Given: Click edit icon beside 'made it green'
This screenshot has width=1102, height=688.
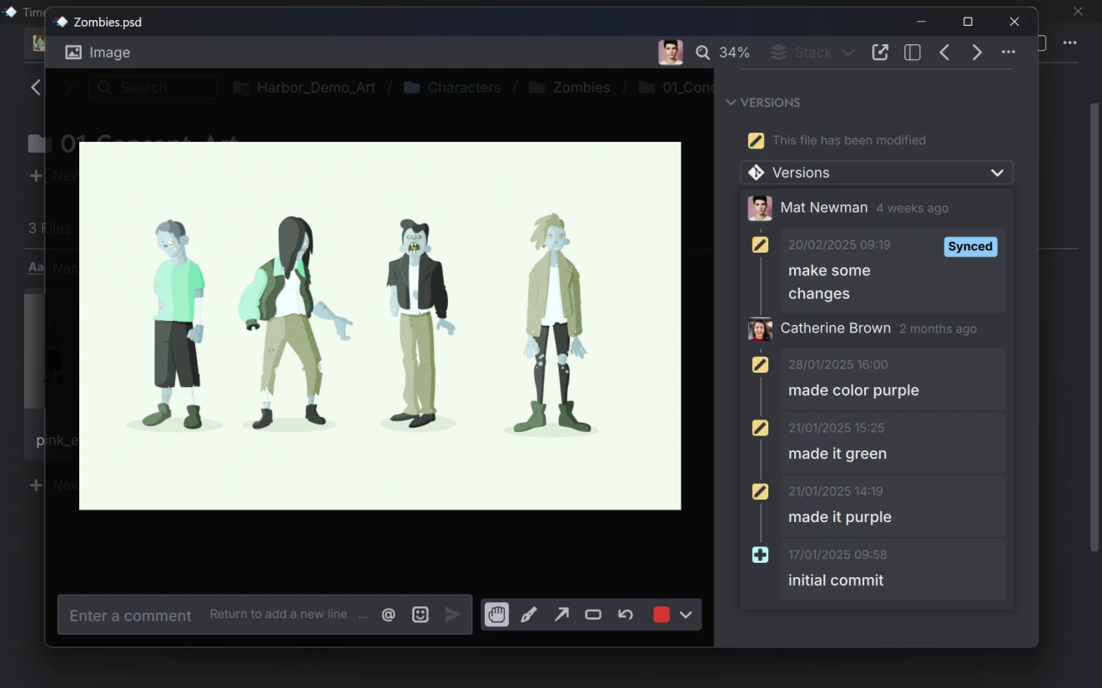Looking at the screenshot, I should coord(760,428).
